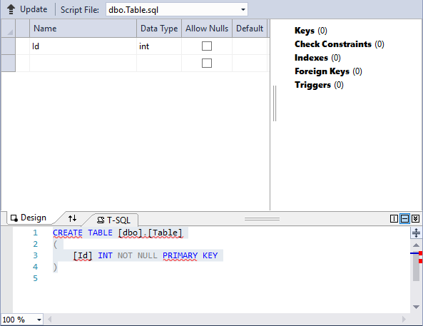Screen dimensions: 423x326
Task: Switch to the Design tab
Action: point(29,218)
